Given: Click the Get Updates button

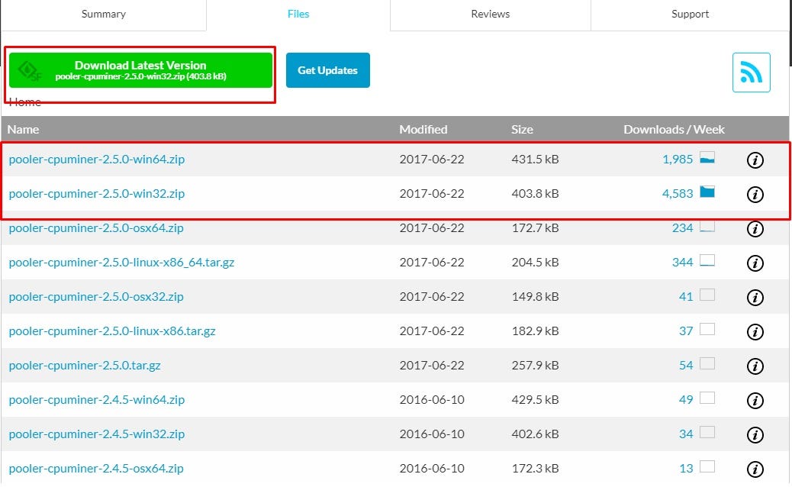Looking at the screenshot, I should coord(328,70).
